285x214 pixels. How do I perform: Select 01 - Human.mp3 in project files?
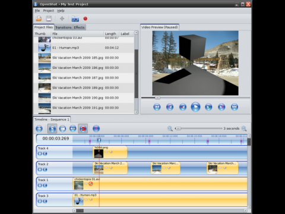(x=84, y=48)
